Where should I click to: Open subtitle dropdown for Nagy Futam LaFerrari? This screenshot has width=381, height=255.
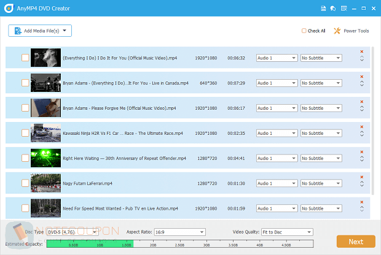[x=321, y=183]
